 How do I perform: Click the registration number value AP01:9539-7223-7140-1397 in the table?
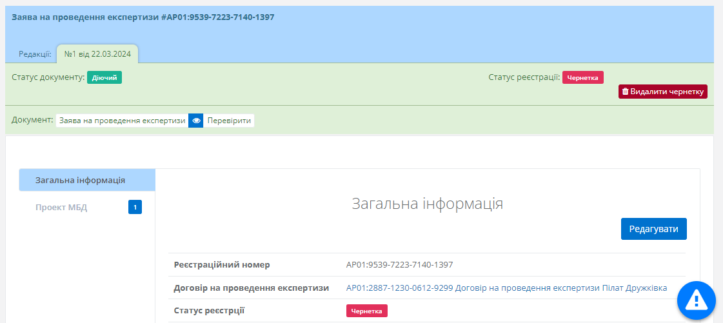[399, 264]
